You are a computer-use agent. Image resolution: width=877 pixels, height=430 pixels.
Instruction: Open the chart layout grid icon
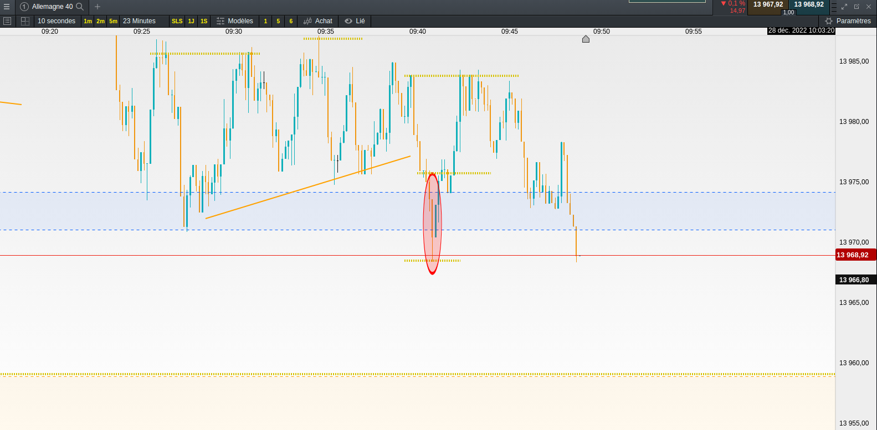[25, 21]
